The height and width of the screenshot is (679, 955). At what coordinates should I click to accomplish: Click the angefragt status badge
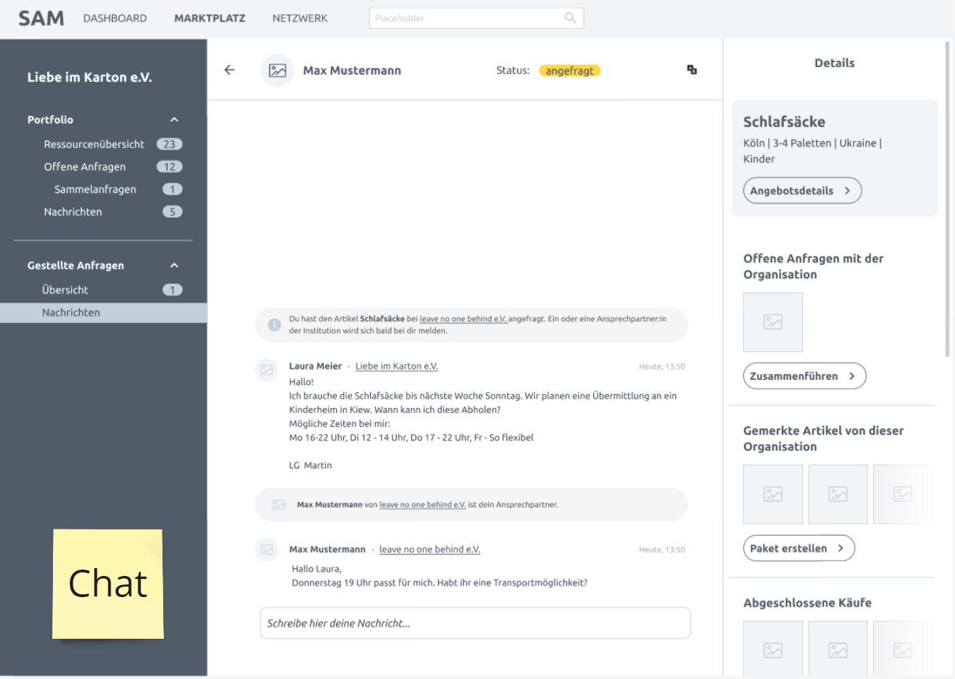[569, 71]
